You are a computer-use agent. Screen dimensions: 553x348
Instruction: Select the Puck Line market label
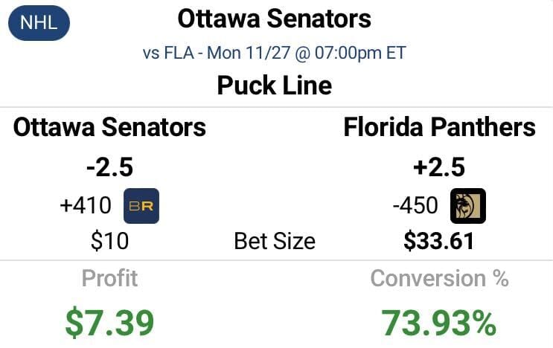click(275, 86)
